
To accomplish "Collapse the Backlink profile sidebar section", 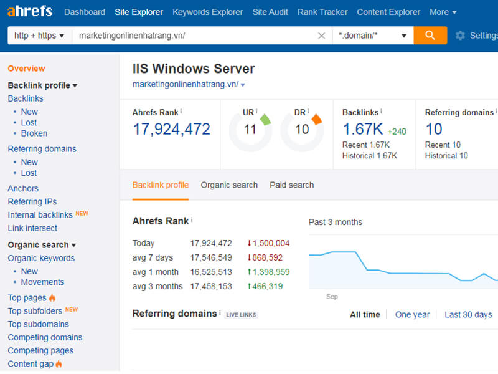I will [42, 85].
